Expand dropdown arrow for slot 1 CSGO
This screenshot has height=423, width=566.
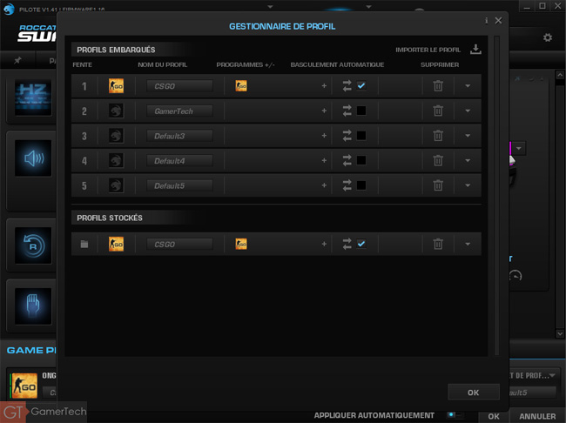[x=468, y=86]
